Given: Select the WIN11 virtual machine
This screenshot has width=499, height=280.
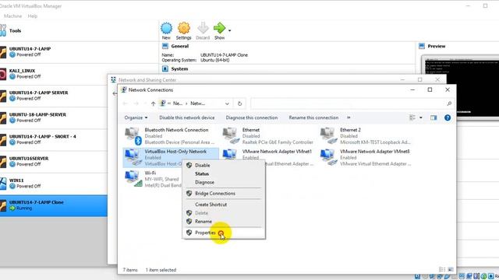Looking at the screenshot, I should pos(54,184).
